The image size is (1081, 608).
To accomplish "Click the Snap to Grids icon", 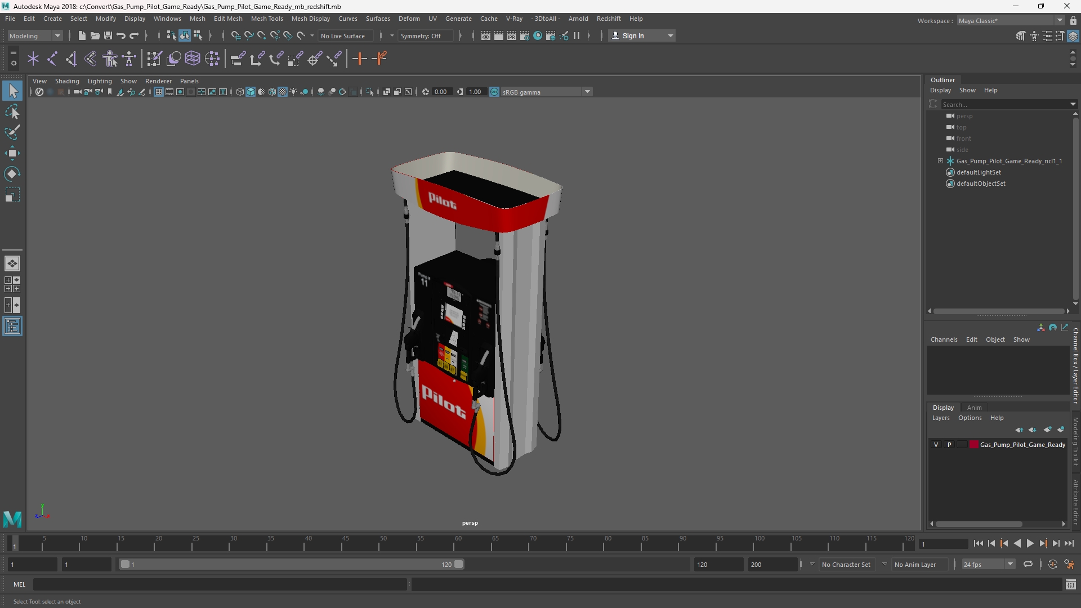I will pyautogui.click(x=235, y=35).
